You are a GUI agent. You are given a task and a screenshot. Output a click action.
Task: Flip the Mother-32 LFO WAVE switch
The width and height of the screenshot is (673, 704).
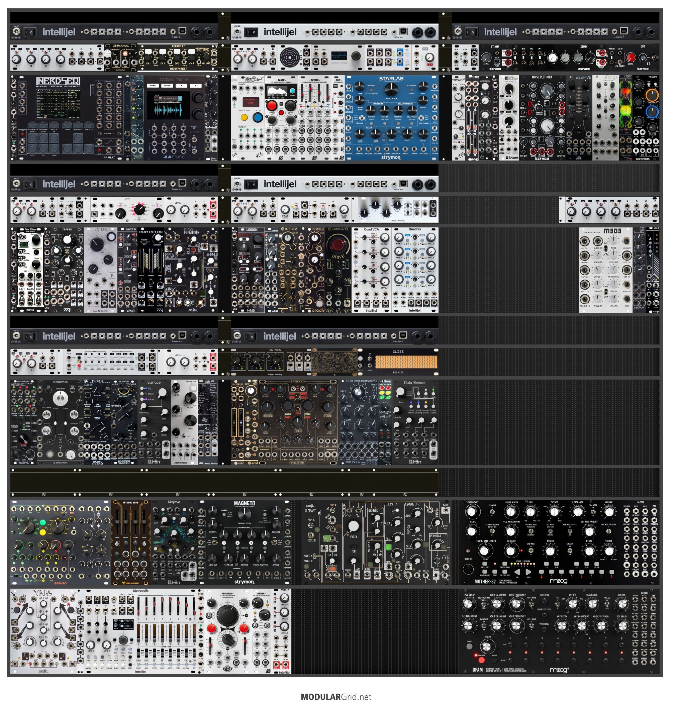coord(531,550)
